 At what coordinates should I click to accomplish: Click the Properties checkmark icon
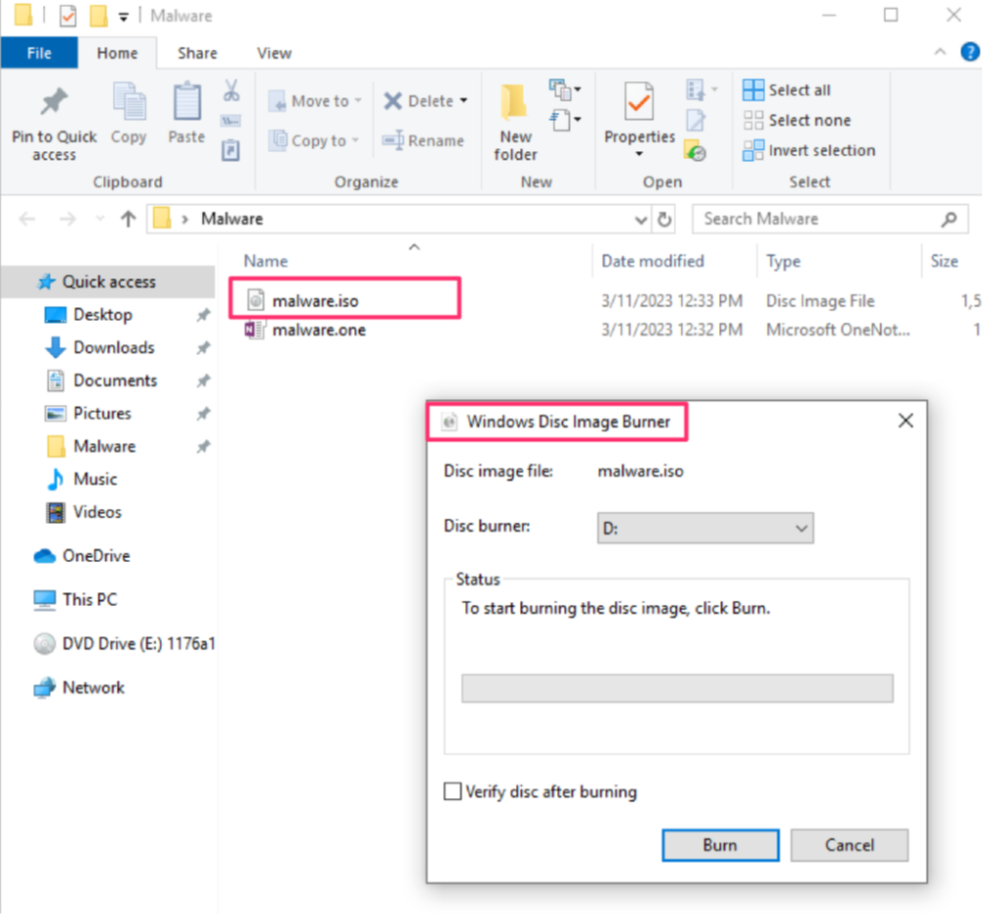[639, 101]
